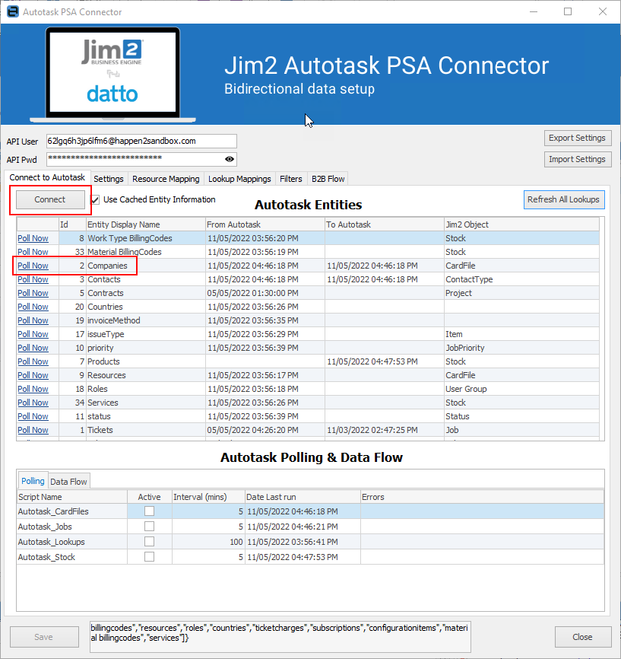Maximize the Autotask PSA Connector window

pyautogui.click(x=568, y=11)
